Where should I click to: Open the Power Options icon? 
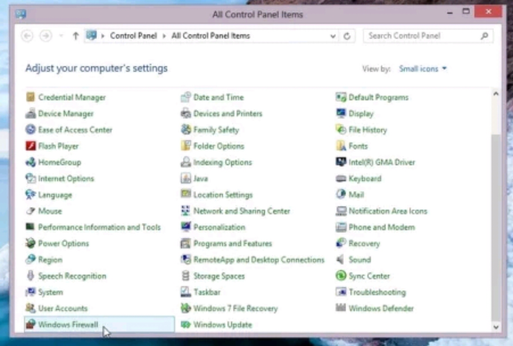click(30, 243)
